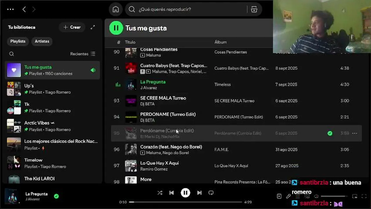This screenshot has width=371, height=209.
Task: Seek on the song progress bar
Action: 185,202
